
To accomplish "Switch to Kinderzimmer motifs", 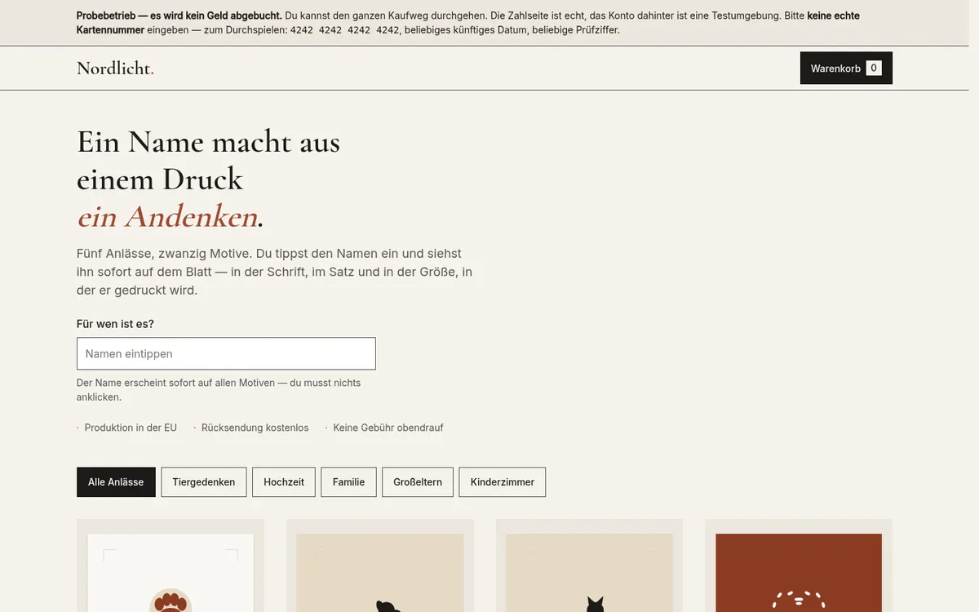I will [x=503, y=482].
